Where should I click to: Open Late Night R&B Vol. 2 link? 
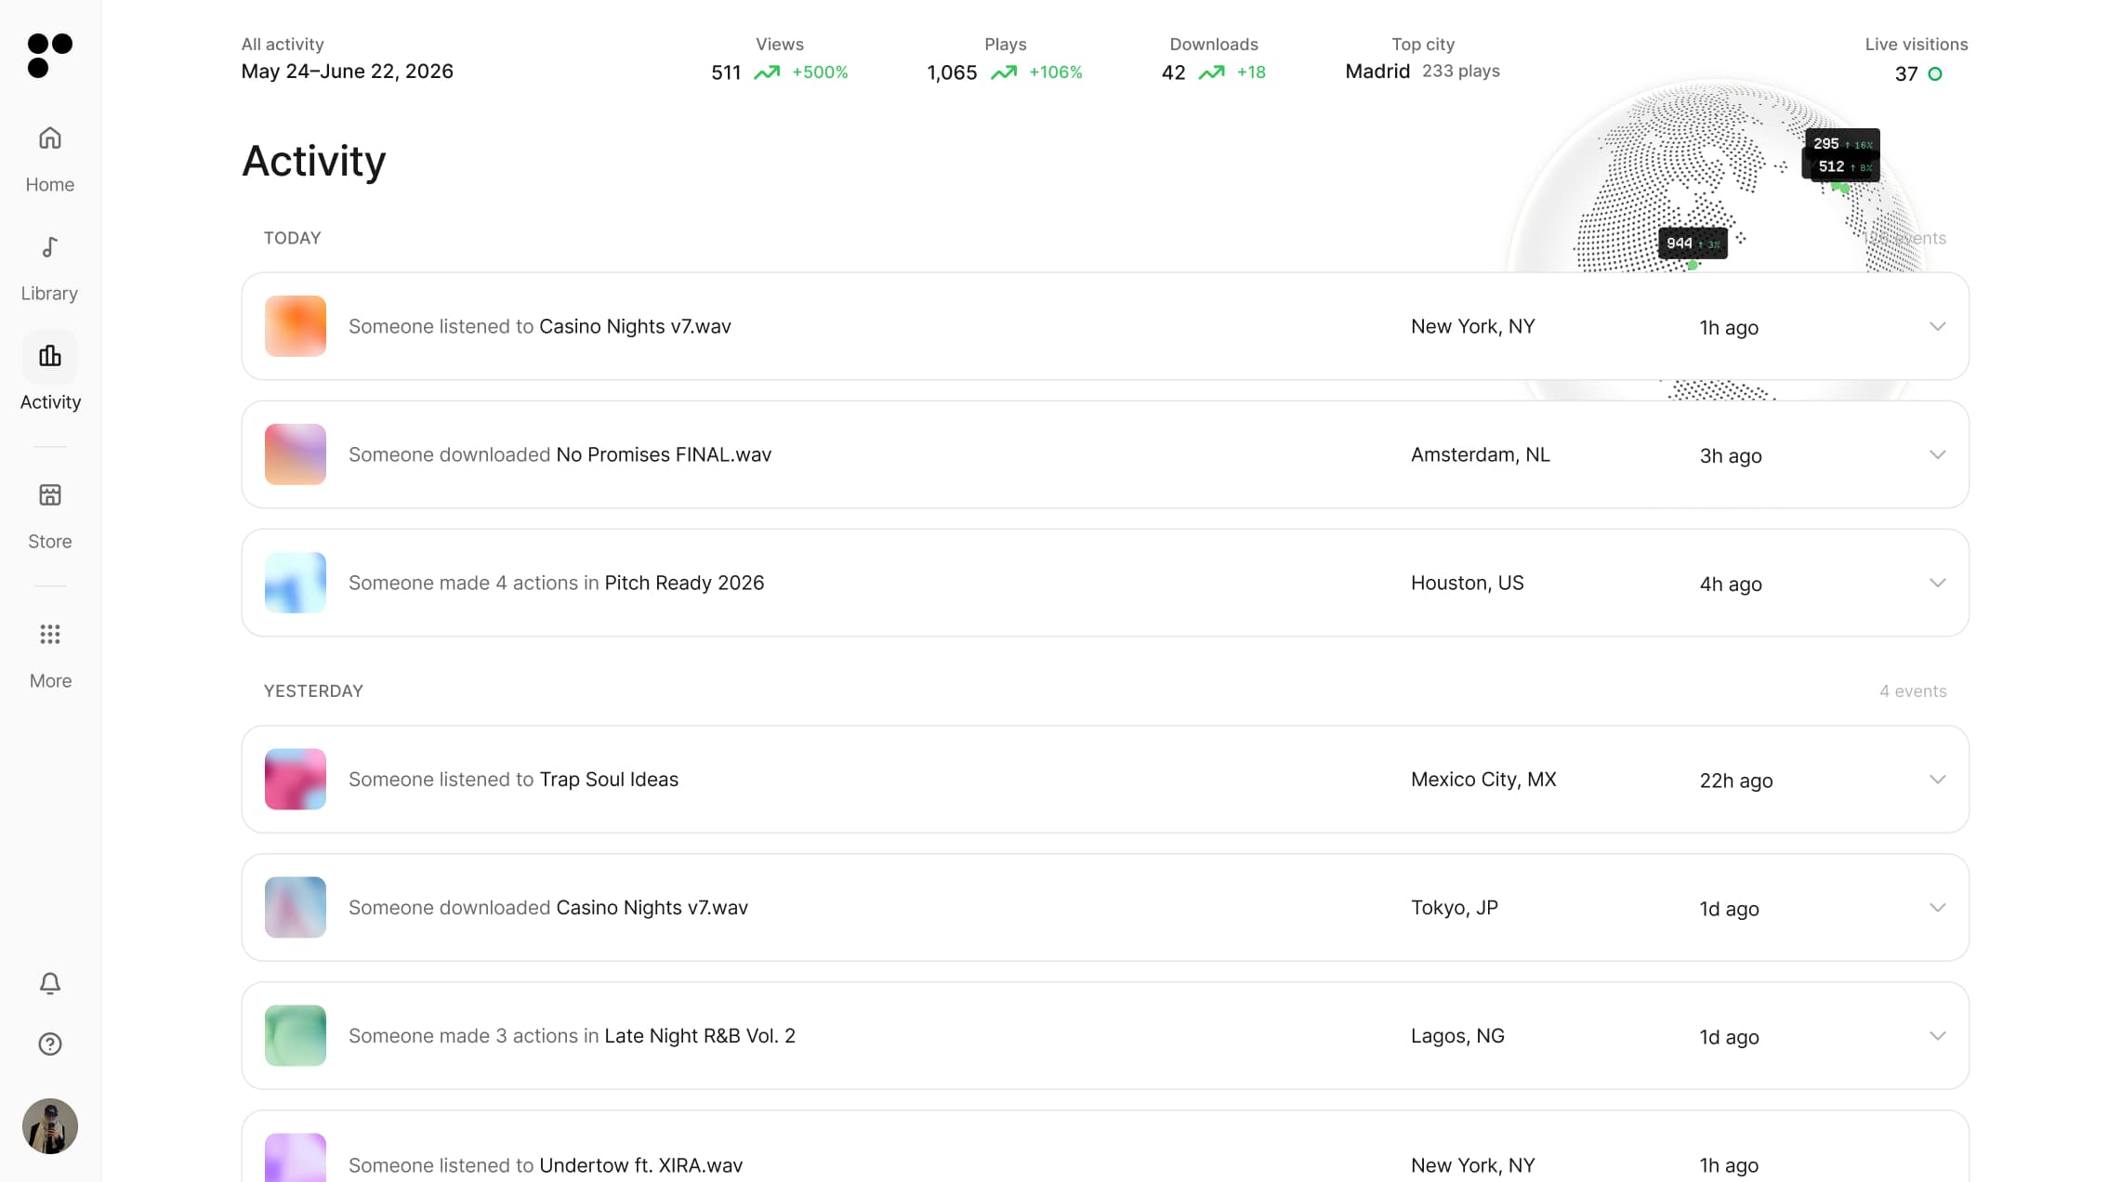pyautogui.click(x=700, y=1035)
